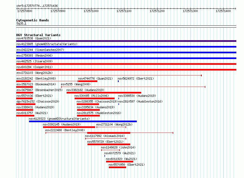Viewport: 244px width, 178px height.
Task: Select esv3567023 (Boomsma2014) label
Action: (36, 84)
